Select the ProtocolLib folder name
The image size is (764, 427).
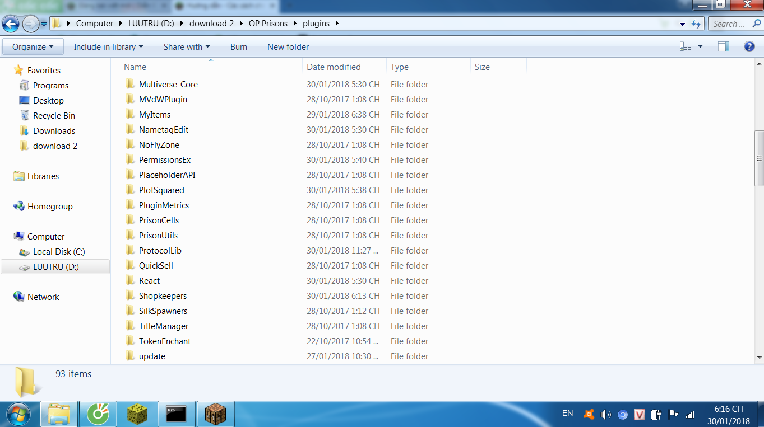(x=160, y=251)
